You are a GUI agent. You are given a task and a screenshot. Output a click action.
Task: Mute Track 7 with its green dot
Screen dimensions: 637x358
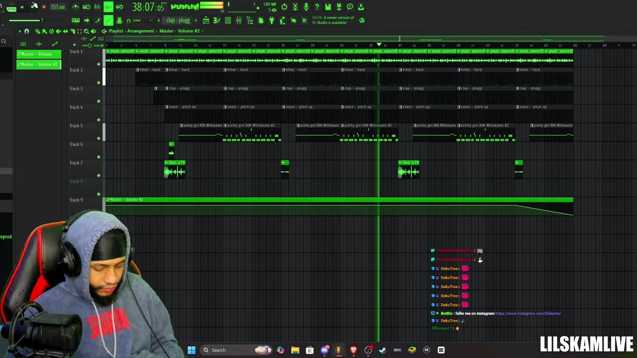(99, 175)
